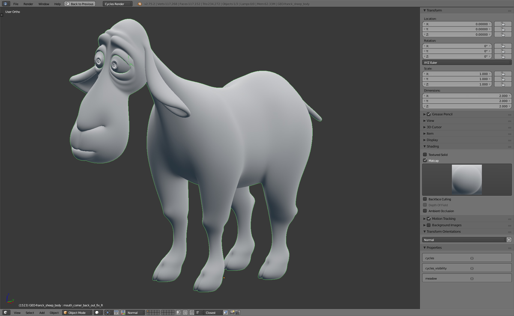Toggle manipulate center points icon
Image resolution: width=514 pixels, height=316 pixels.
tap(116, 313)
